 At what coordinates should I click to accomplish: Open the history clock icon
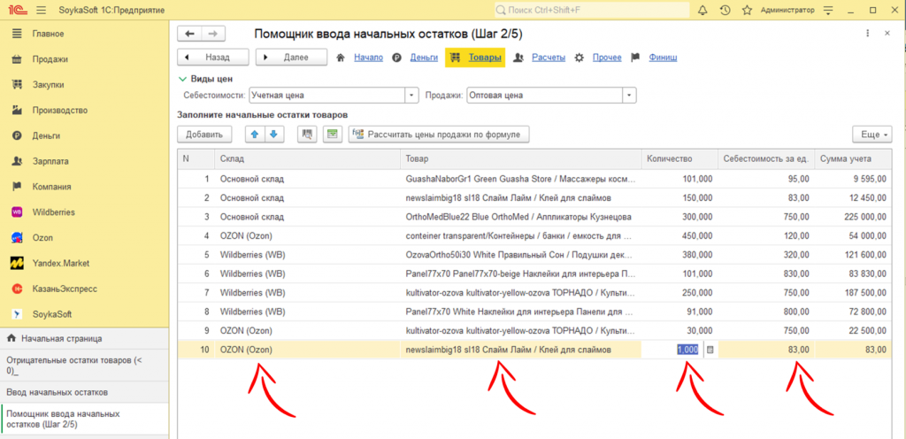pos(726,11)
